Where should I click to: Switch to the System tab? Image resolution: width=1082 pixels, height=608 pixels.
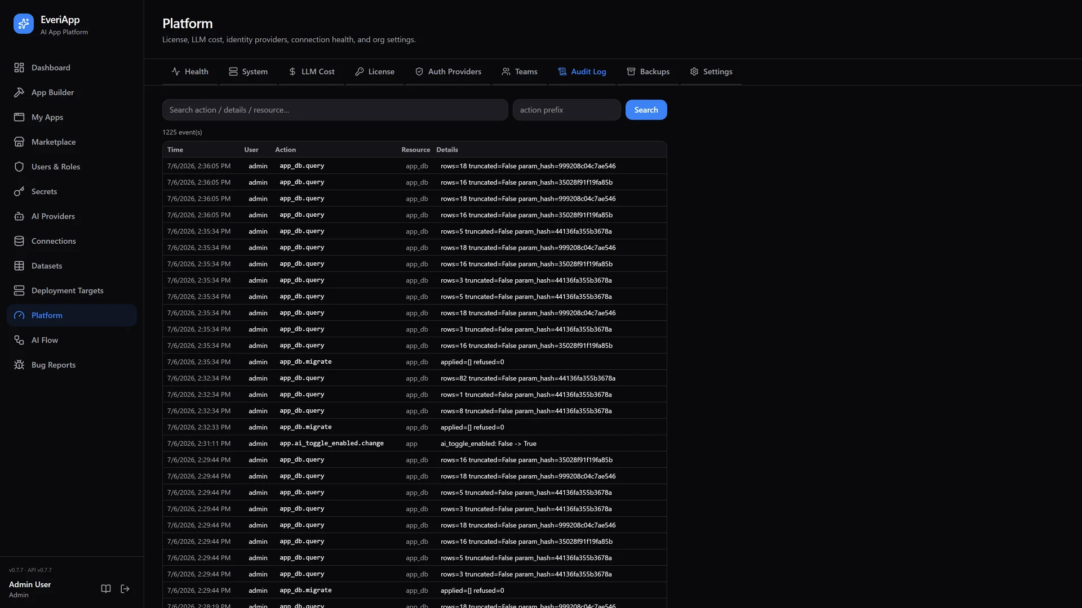[x=248, y=71]
